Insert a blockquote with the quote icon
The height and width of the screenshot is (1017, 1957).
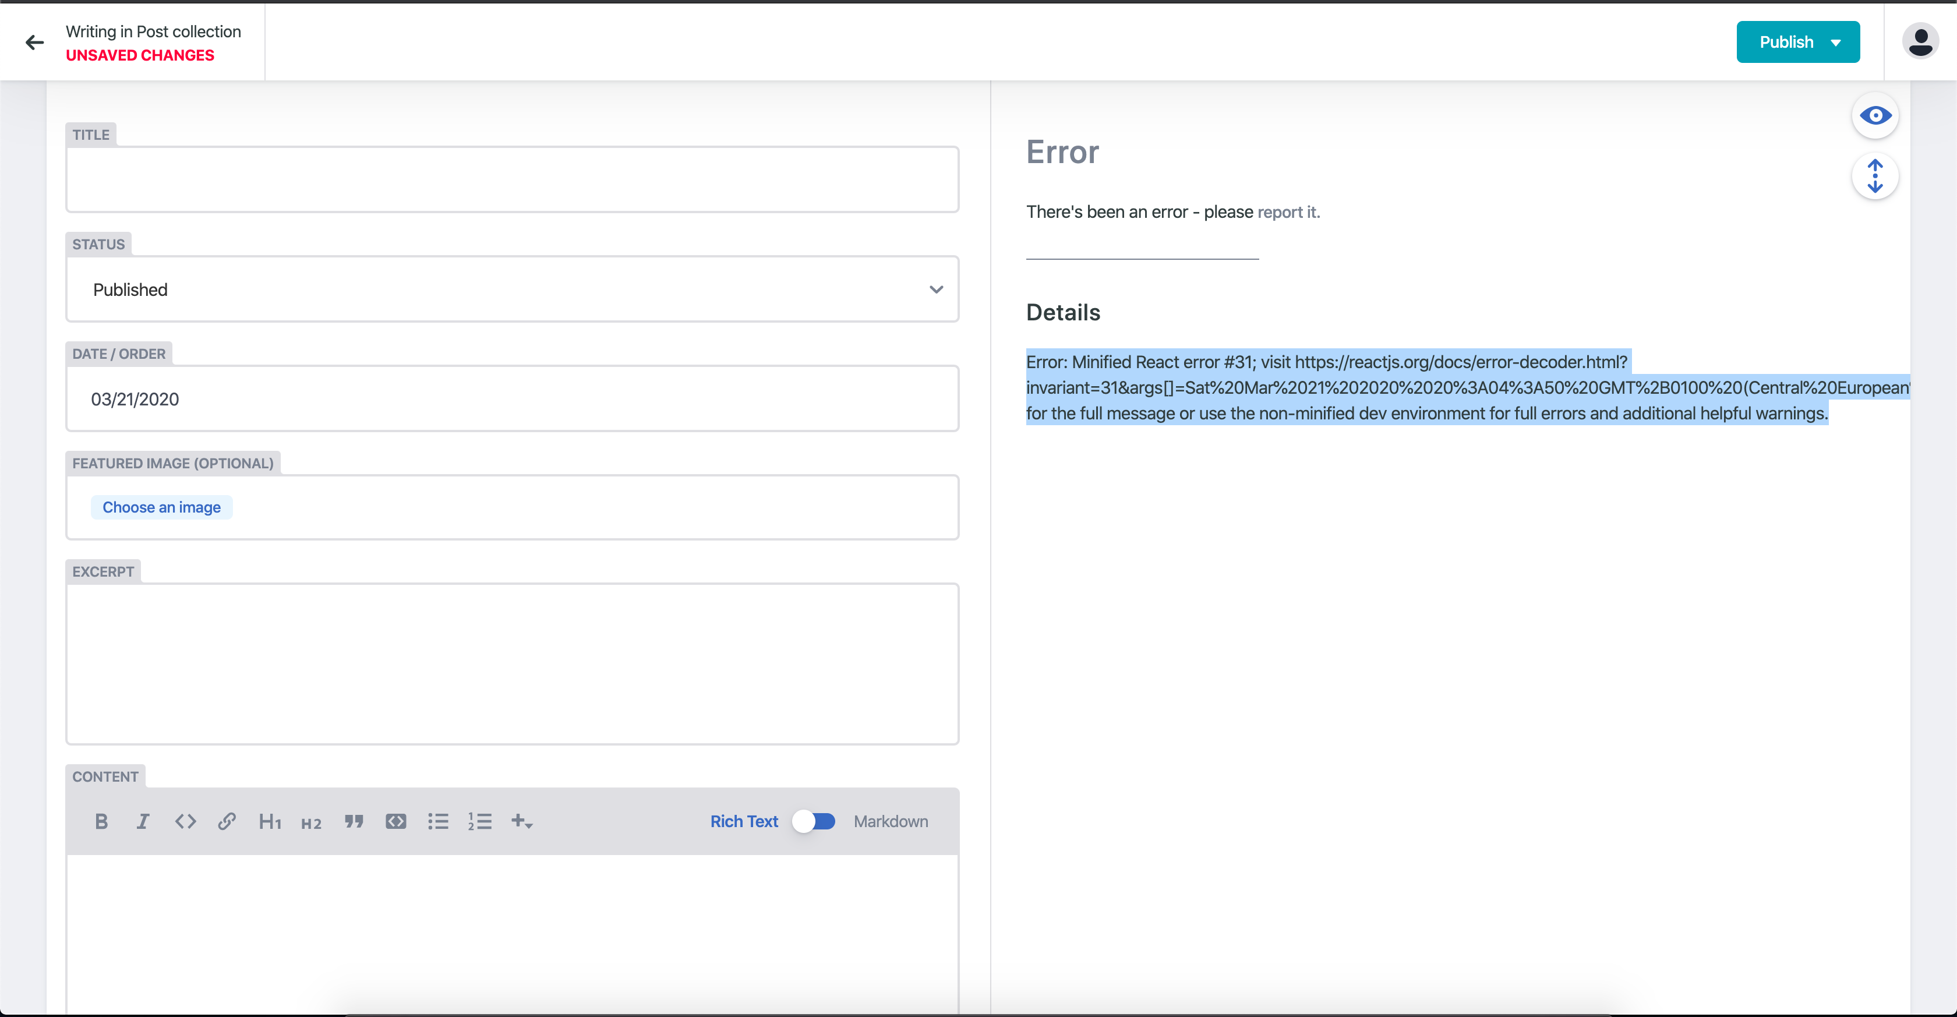(x=354, y=821)
